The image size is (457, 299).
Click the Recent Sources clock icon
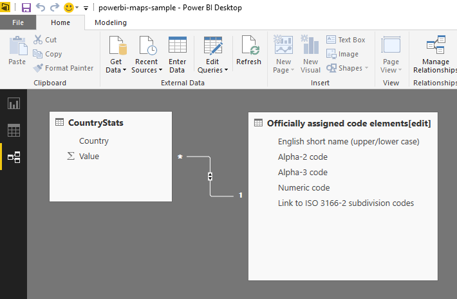(148, 46)
